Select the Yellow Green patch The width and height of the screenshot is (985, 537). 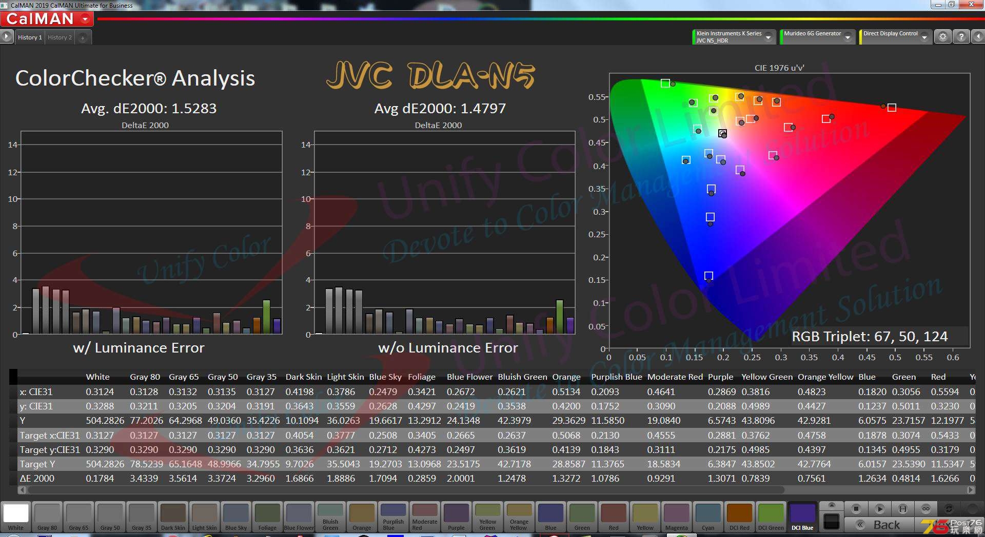(x=487, y=517)
